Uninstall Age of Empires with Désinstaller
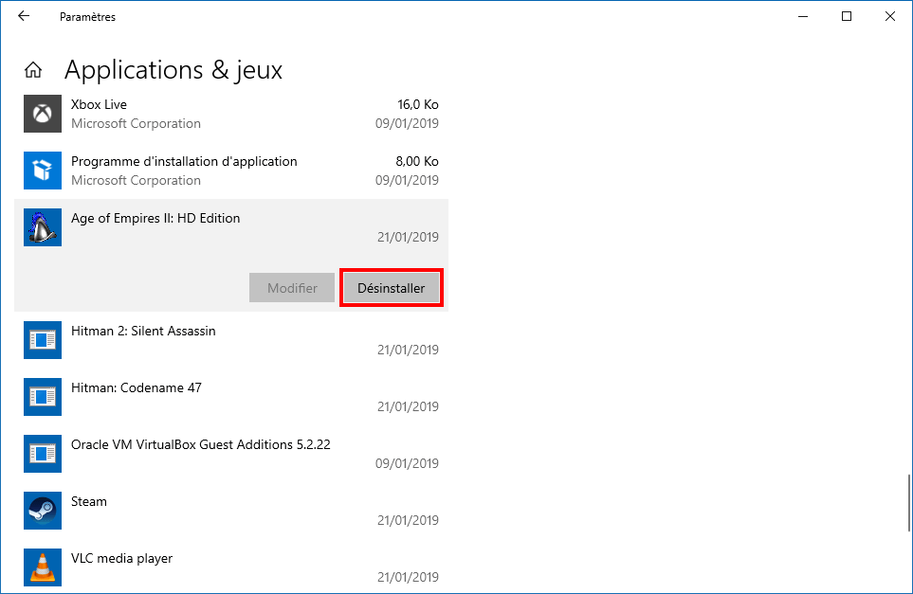 [392, 288]
